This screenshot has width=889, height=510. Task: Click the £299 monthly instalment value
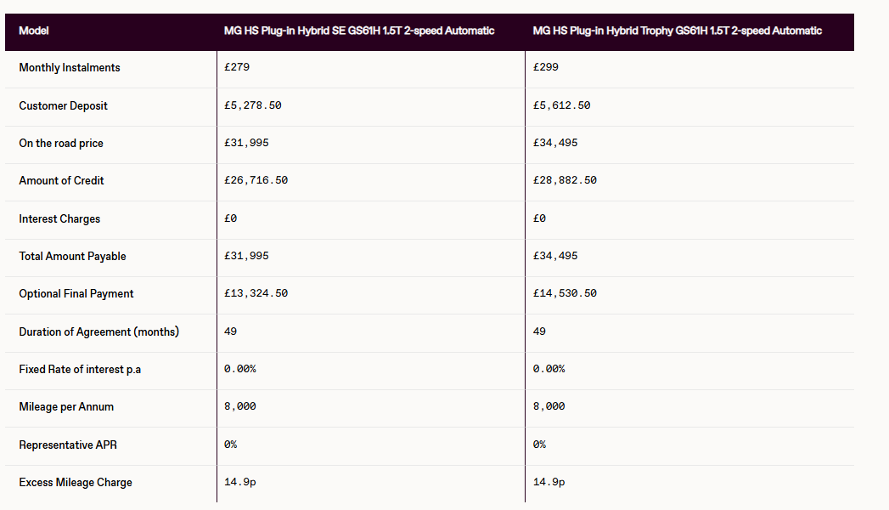click(x=545, y=67)
